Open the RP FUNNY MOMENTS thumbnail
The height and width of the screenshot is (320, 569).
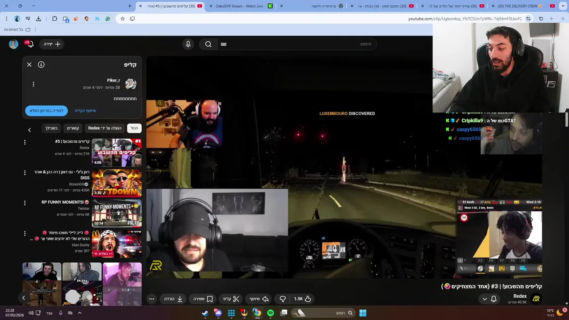[x=116, y=213]
